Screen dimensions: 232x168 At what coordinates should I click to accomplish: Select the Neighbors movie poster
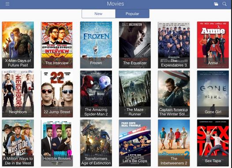(18, 94)
